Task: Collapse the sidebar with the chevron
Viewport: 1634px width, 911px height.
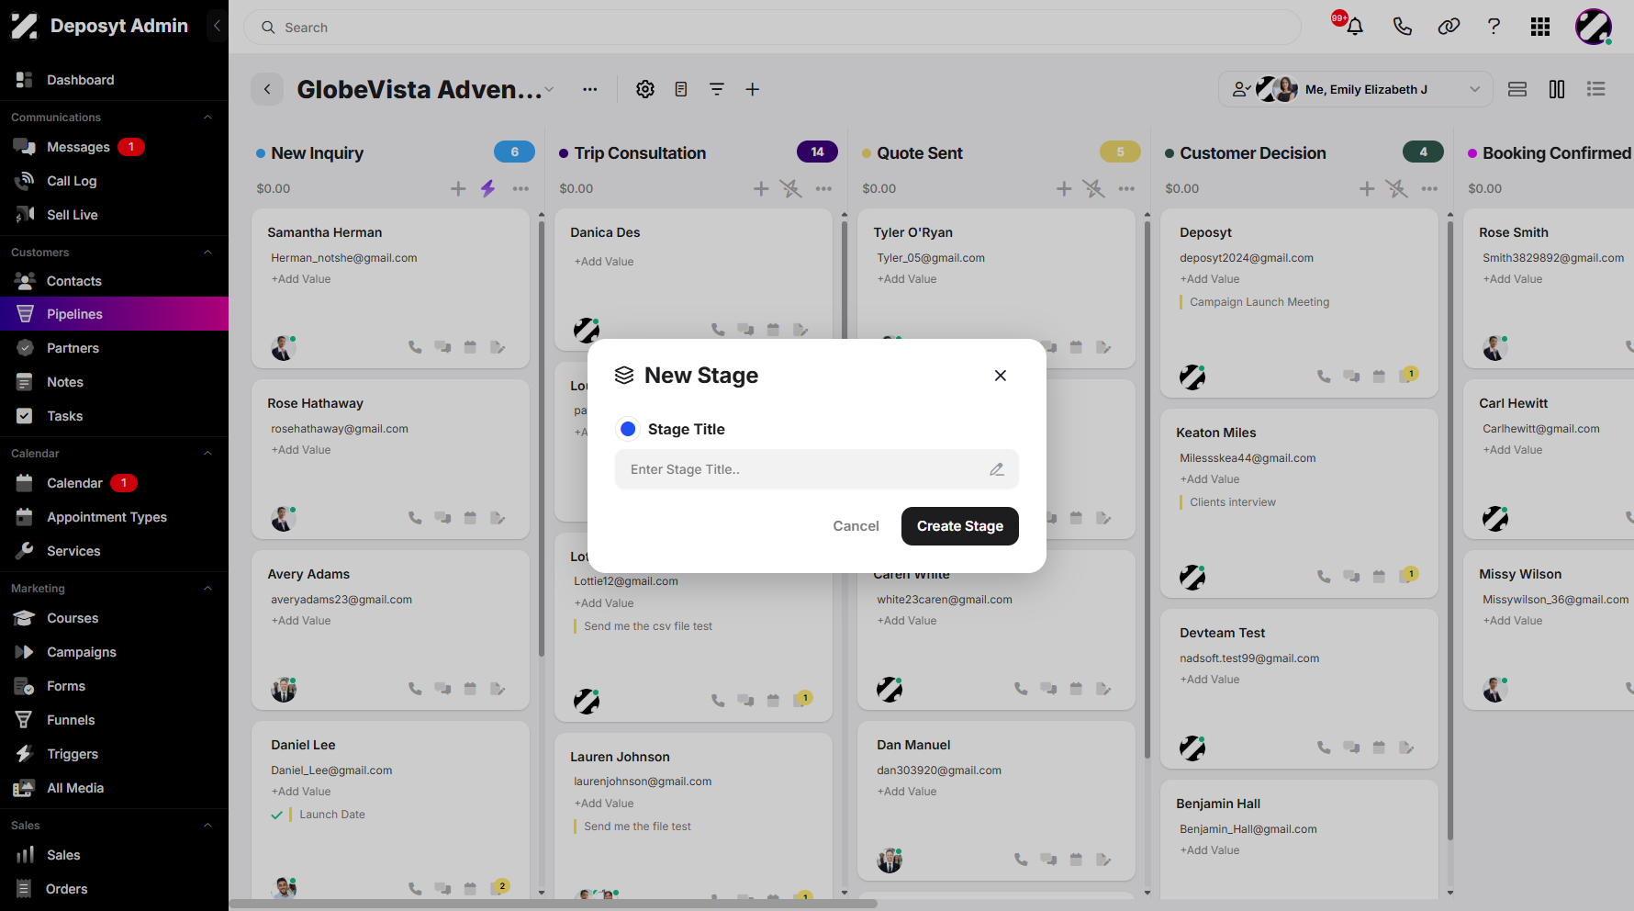Action: pos(217,26)
